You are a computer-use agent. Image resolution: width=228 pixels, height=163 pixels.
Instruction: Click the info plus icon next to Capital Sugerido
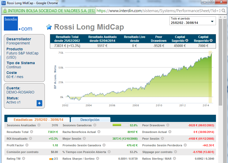[187, 41]
